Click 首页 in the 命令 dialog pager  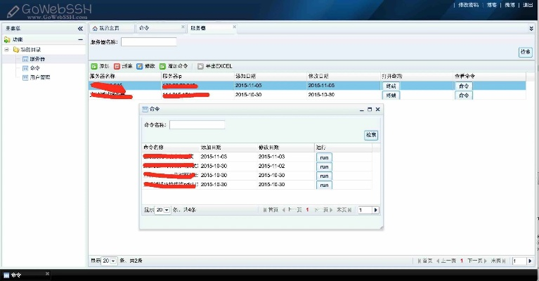click(x=271, y=210)
